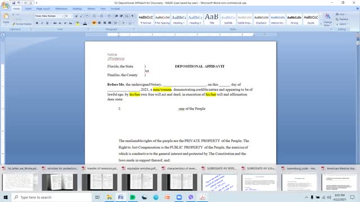Clear text formatting
The width and height of the screenshot is (360, 202).
click(x=87, y=16)
